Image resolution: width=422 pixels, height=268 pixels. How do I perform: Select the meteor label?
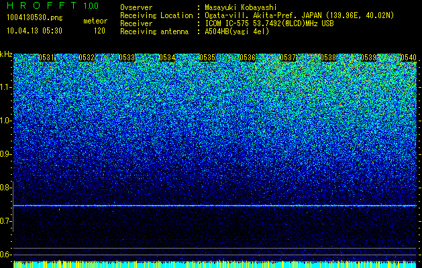click(x=95, y=21)
